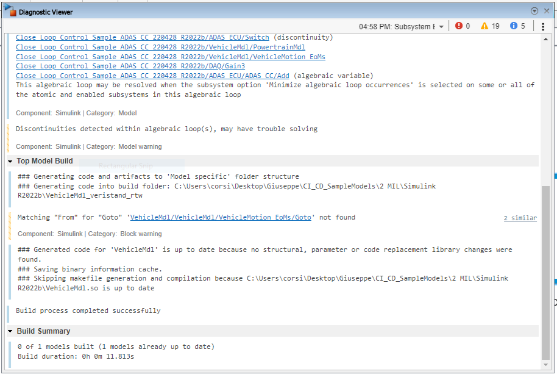The image size is (557, 377).
Task: Open the vertical three-dot options menu
Action: (543, 26)
